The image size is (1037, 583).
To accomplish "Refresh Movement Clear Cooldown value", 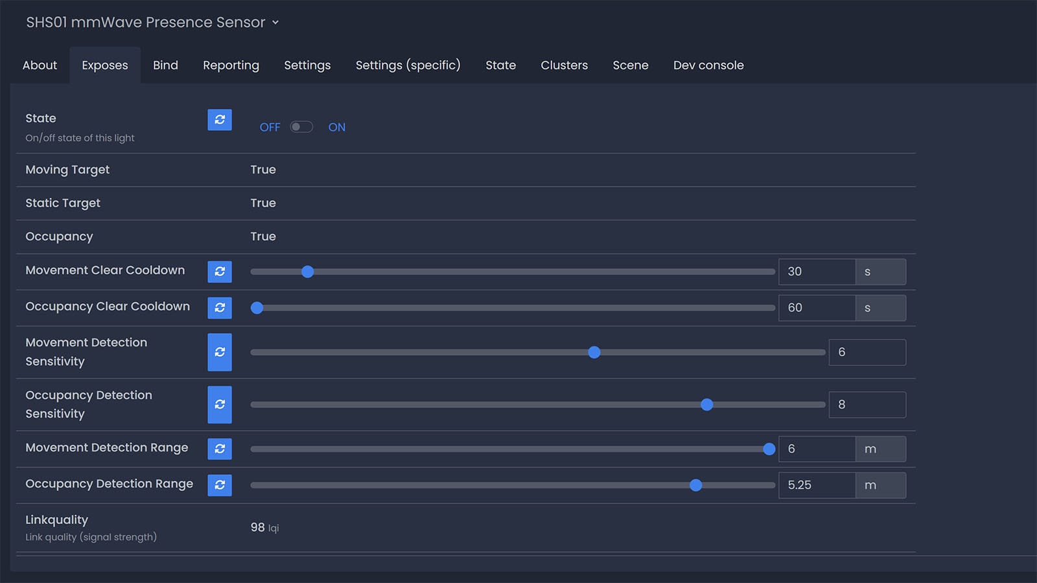I will (x=220, y=271).
